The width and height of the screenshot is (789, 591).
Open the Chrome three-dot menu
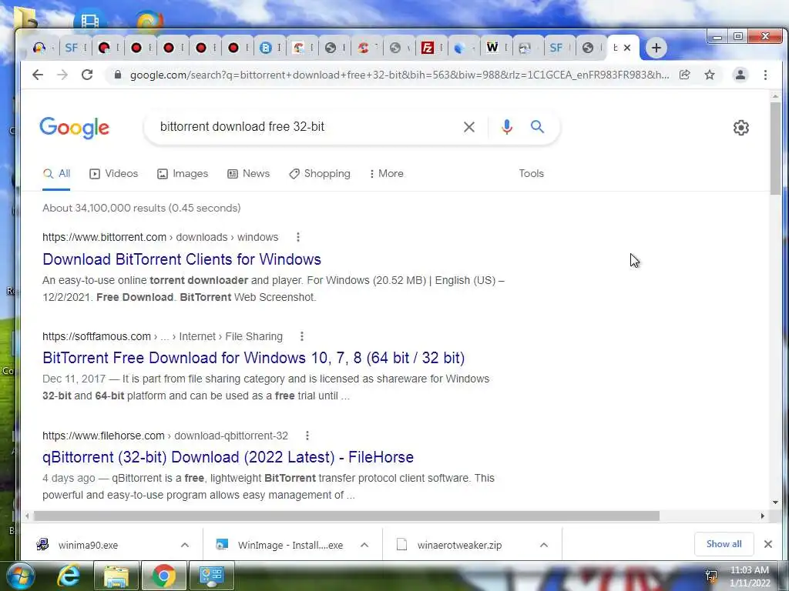click(x=765, y=75)
